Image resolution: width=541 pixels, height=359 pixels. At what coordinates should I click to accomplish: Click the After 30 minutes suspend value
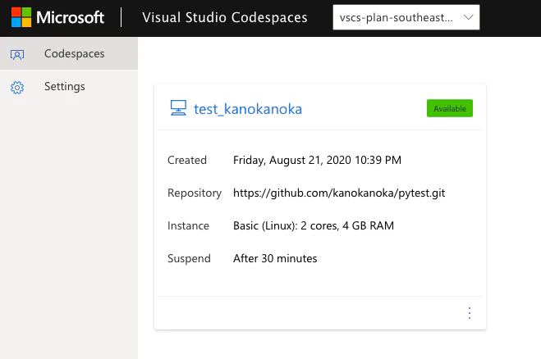[x=275, y=258]
